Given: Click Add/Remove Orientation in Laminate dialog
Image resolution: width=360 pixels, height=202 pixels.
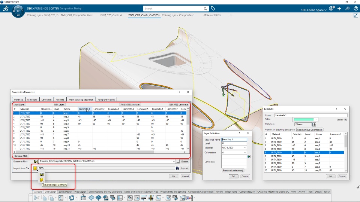Looking at the screenshot, I should pyautogui.click(x=309, y=130).
